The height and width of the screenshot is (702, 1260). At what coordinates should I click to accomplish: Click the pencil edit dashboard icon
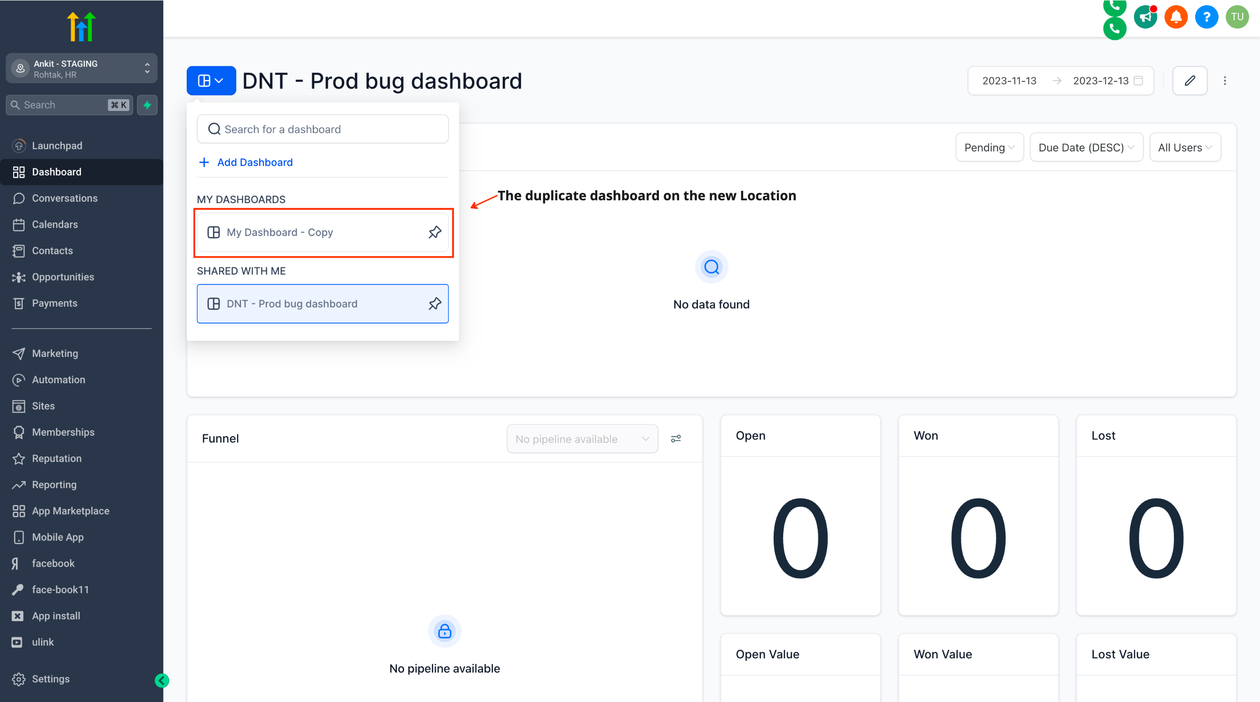(x=1189, y=81)
